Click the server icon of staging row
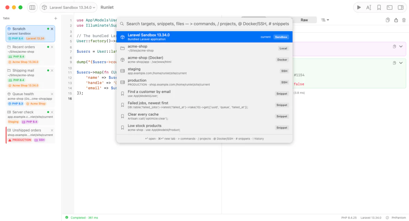Image resolution: width=409 pixels, height=221 pixels. [x=122, y=71]
